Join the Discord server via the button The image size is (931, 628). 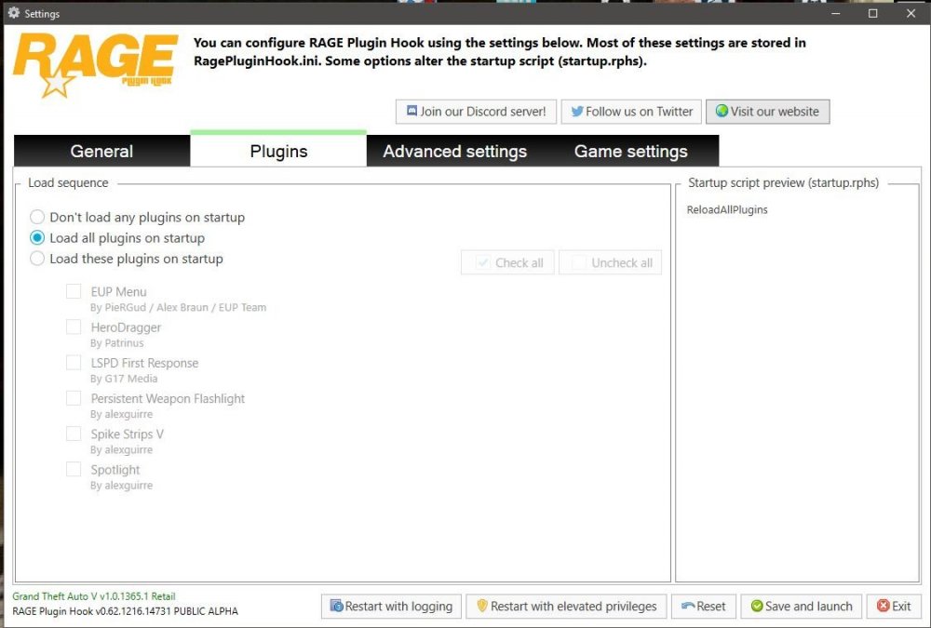(476, 112)
